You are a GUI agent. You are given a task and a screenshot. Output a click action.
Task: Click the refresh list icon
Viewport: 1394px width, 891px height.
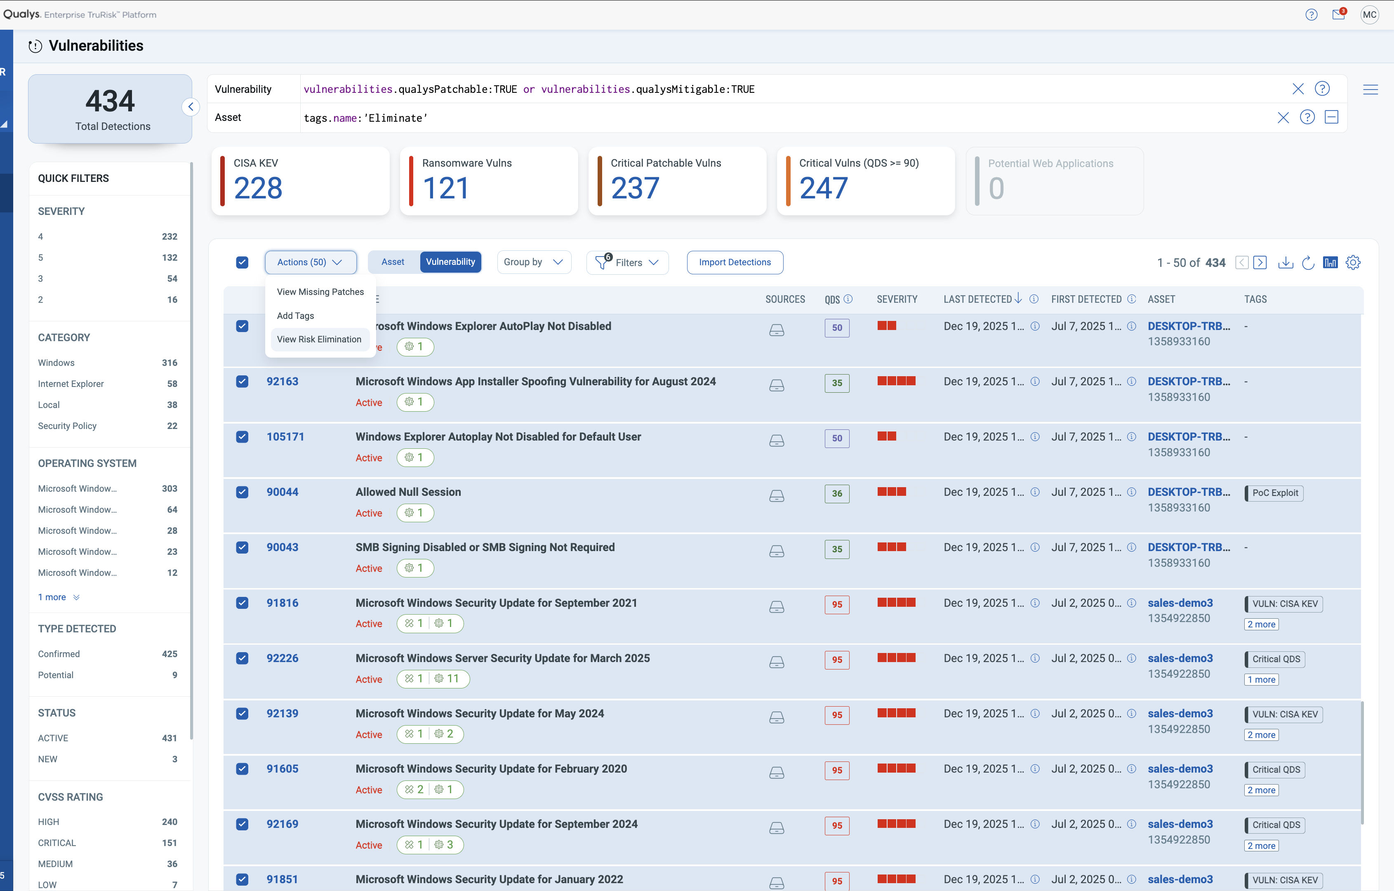point(1308,263)
